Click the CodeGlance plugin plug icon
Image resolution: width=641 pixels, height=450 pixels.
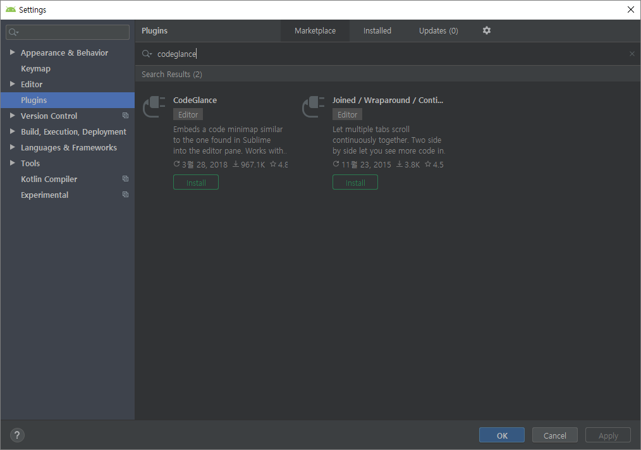click(154, 107)
